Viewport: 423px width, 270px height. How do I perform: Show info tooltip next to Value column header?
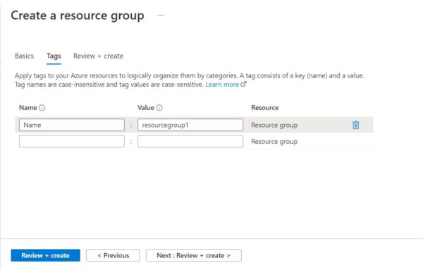pyautogui.click(x=159, y=108)
